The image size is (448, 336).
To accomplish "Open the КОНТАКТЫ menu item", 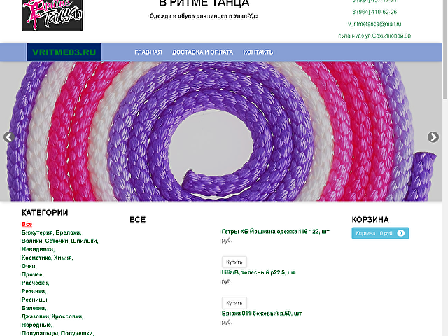I will point(259,52).
